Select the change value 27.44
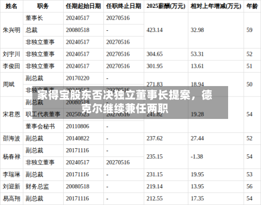261x205 pixels. 197,138
